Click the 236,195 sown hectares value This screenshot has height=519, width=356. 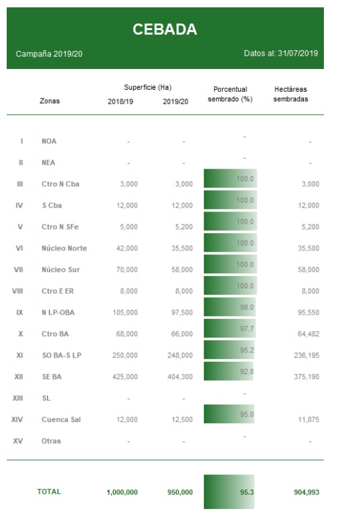click(x=306, y=356)
